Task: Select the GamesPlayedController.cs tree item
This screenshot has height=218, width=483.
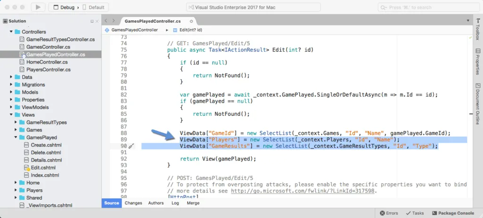Action: coord(50,55)
